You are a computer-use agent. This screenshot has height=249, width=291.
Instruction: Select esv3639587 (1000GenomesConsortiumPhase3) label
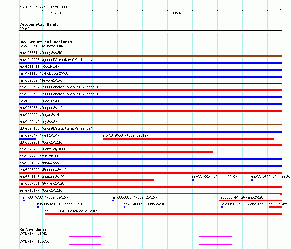click(59, 87)
